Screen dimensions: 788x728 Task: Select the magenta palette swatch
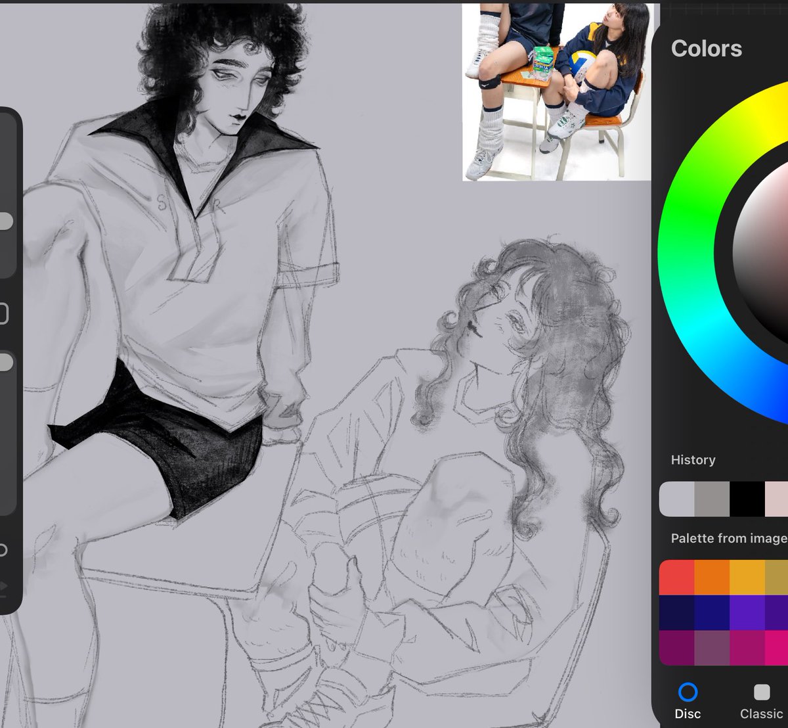click(x=747, y=648)
